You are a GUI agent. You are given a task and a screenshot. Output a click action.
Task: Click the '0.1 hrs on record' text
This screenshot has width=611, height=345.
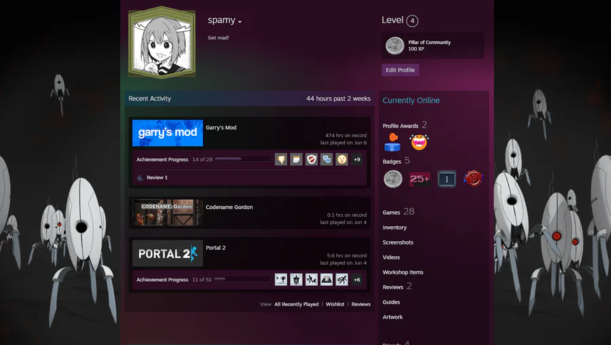tap(347, 215)
